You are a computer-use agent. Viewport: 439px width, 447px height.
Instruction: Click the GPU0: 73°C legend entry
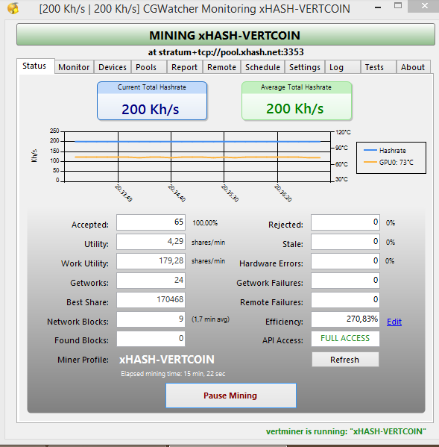coord(388,163)
